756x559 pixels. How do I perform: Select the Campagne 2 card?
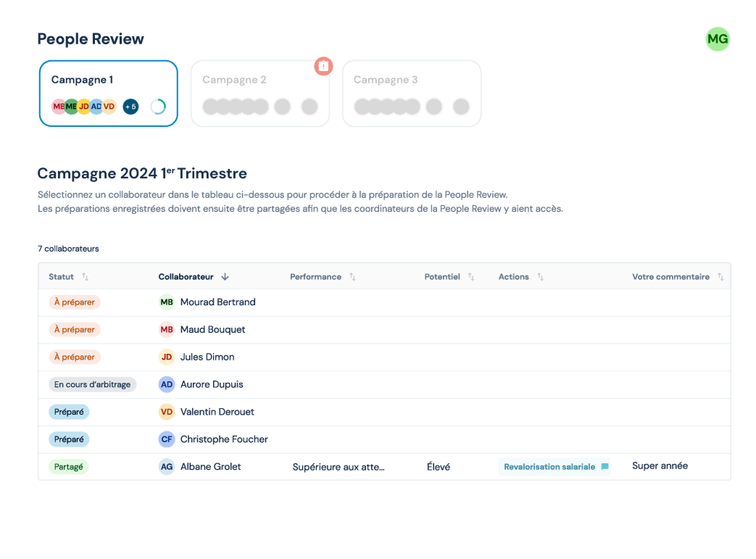point(260,94)
